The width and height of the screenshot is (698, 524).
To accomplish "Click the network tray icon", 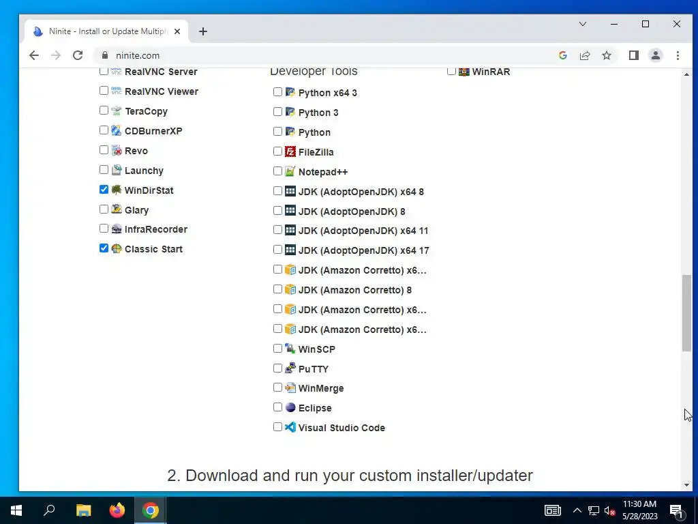I will click(x=594, y=510).
